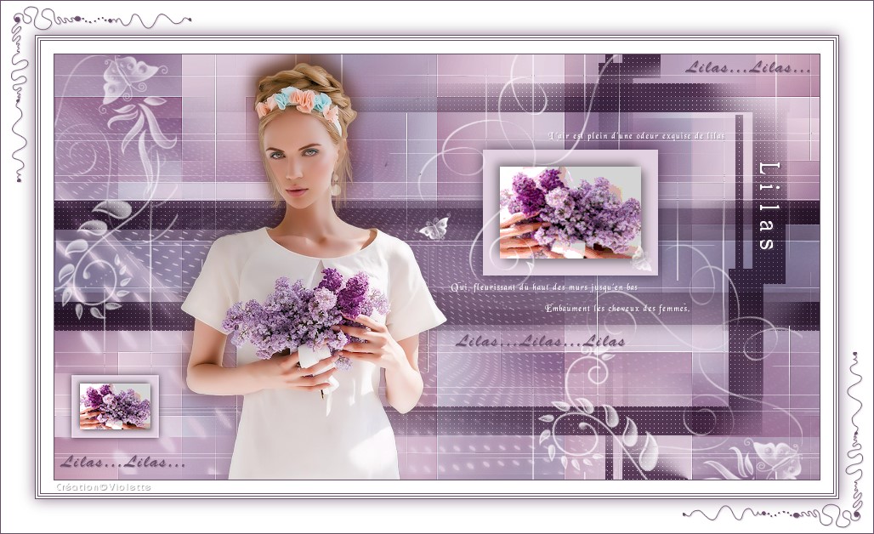Select the vertical white 'Lilas' text
The width and height of the screenshot is (874, 534).
click(x=768, y=206)
